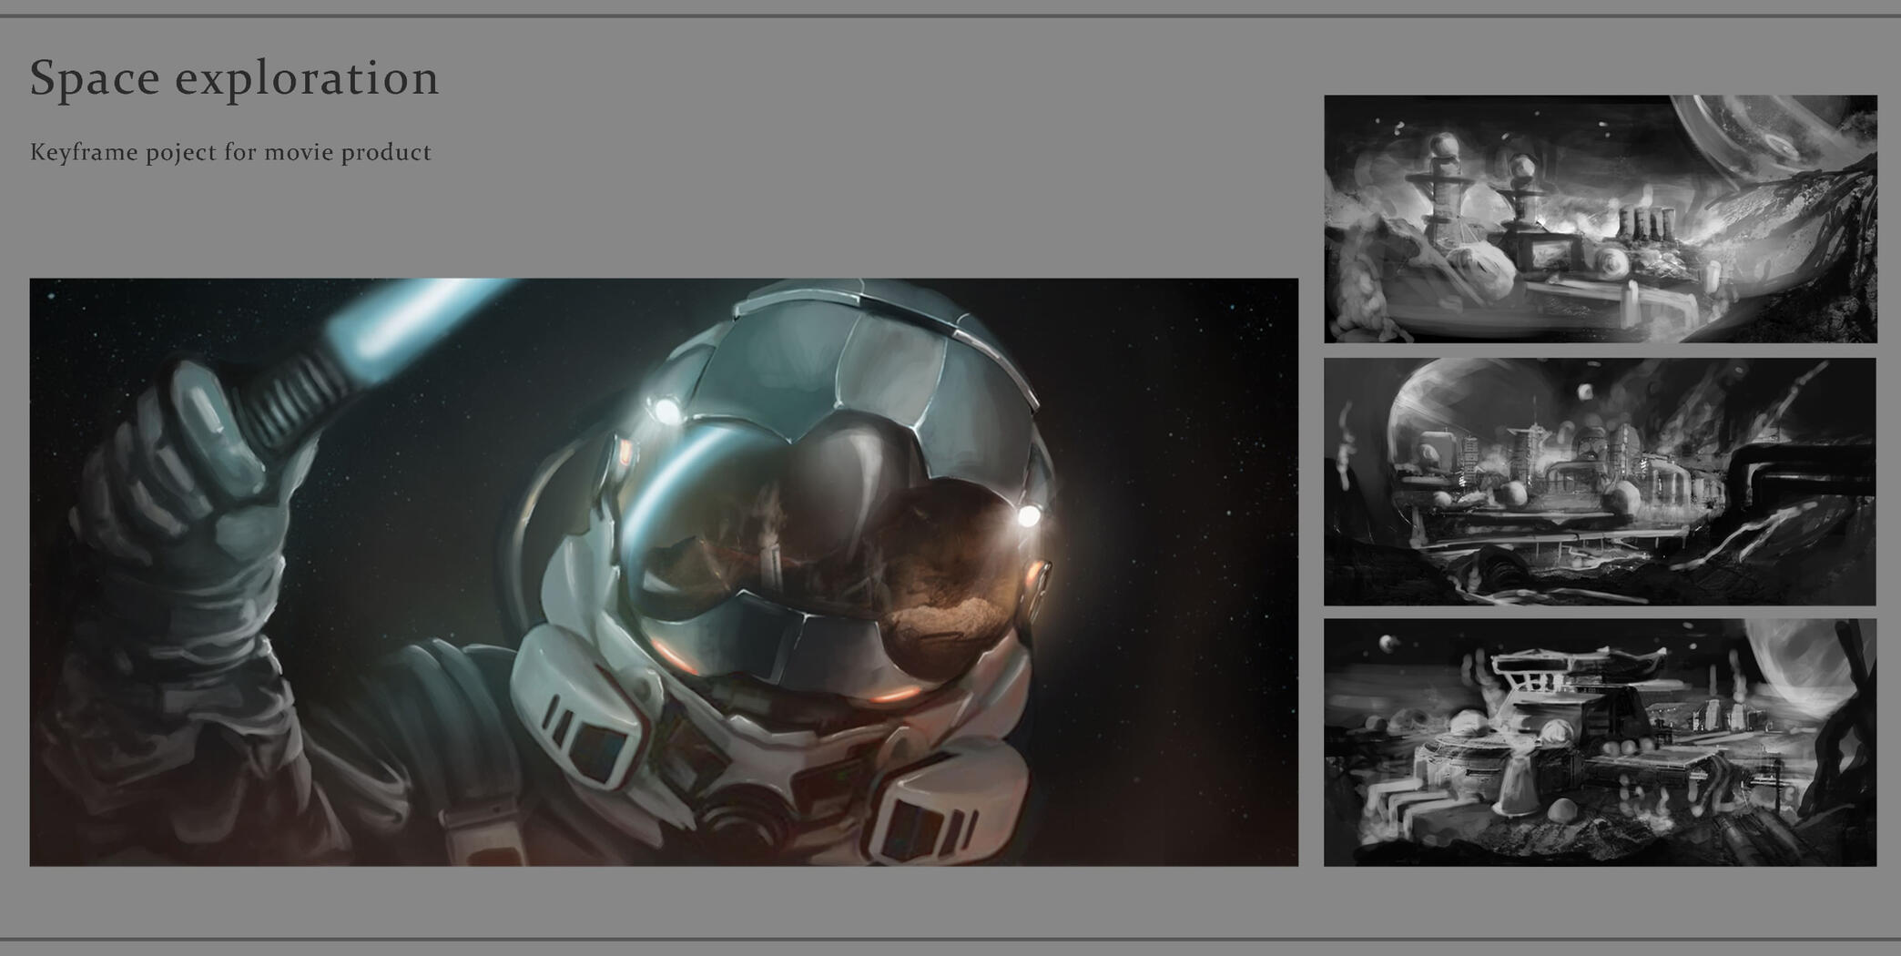Viewport: 1901px width, 956px height.
Task: Select the 'Keyframe poject for movie product' subtitle
Action: tap(230, 152)
